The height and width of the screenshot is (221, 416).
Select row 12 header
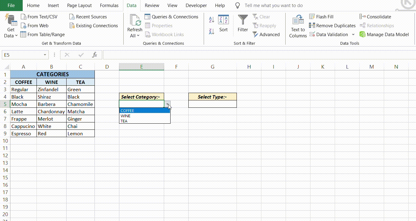5,155
